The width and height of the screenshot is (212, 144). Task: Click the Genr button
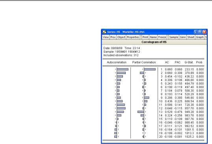(183, 37)
